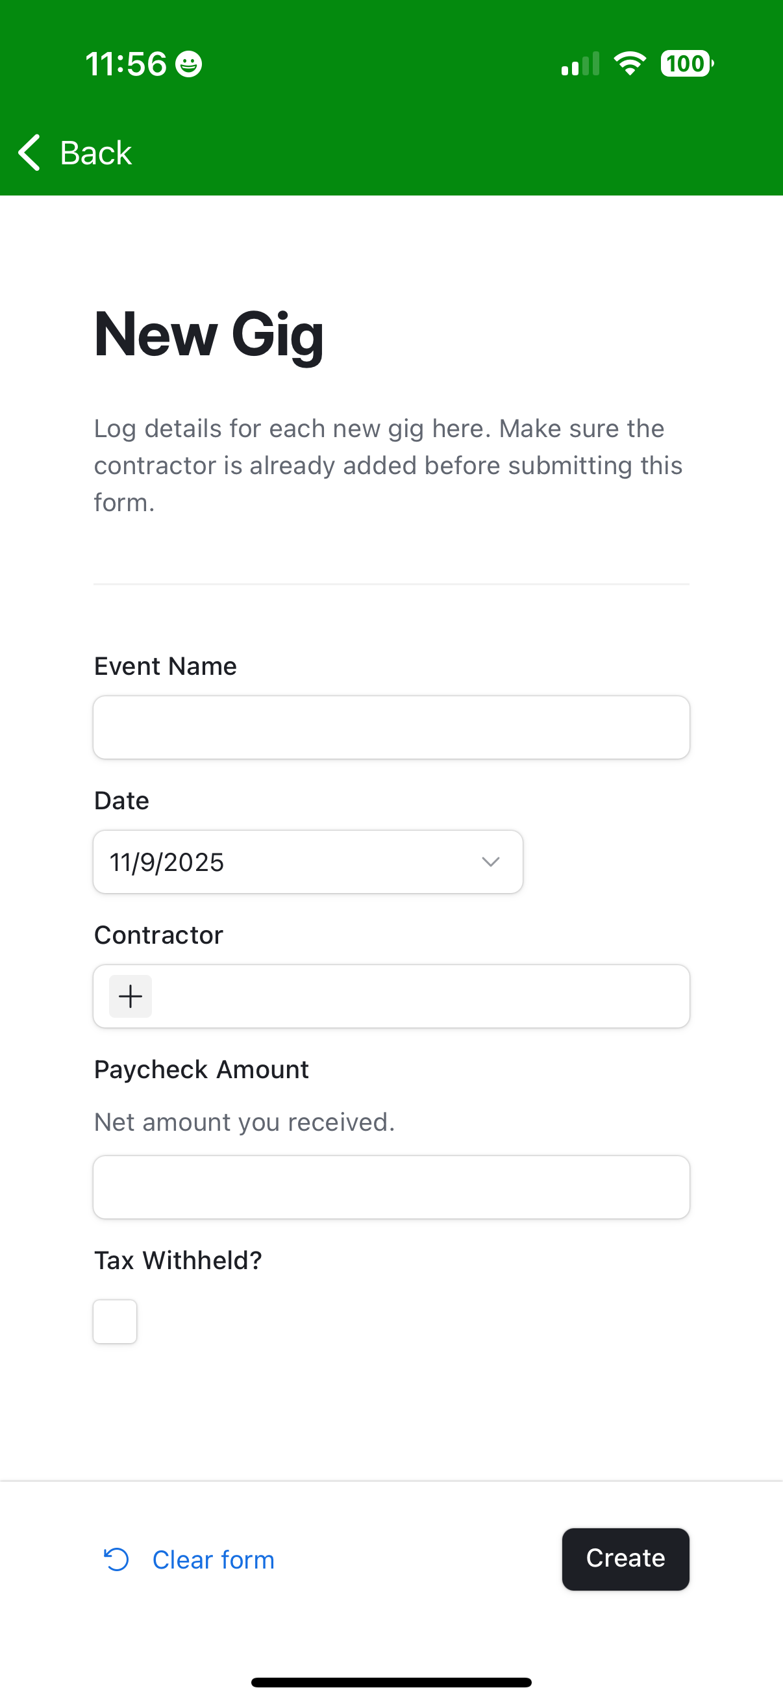Screen dimensions: 783x1703
Task: Tap the Wi-Fi status icon
Action: coord(629,64)
